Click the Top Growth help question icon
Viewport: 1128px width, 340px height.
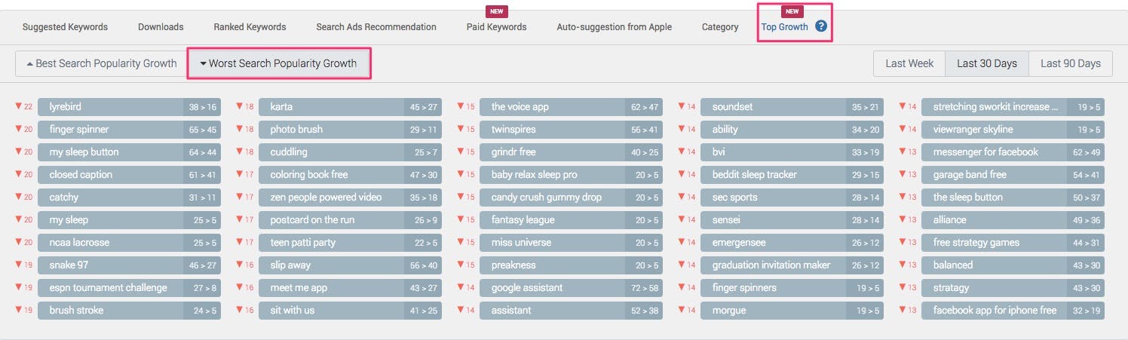[821, 26]
